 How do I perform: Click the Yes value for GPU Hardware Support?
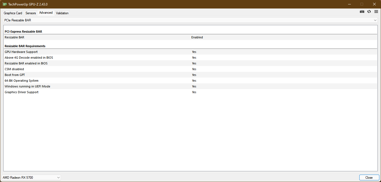(x=194, y=52)
